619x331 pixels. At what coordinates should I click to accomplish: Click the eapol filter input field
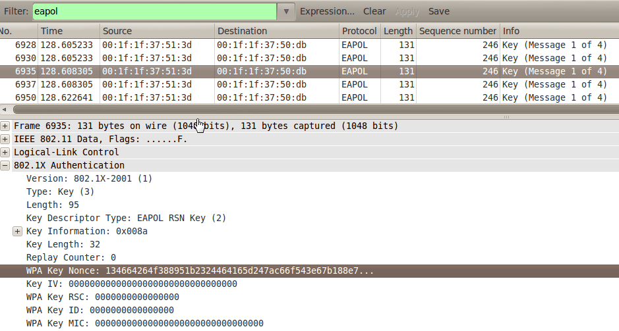155,11
